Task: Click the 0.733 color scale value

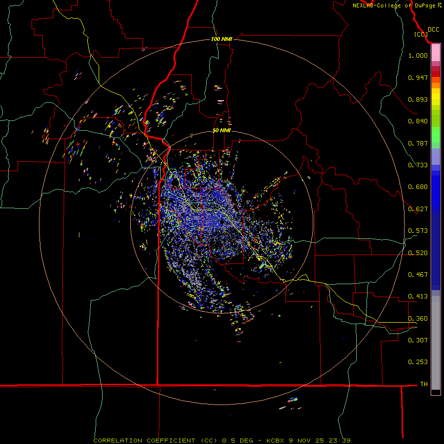Action: 418,165
